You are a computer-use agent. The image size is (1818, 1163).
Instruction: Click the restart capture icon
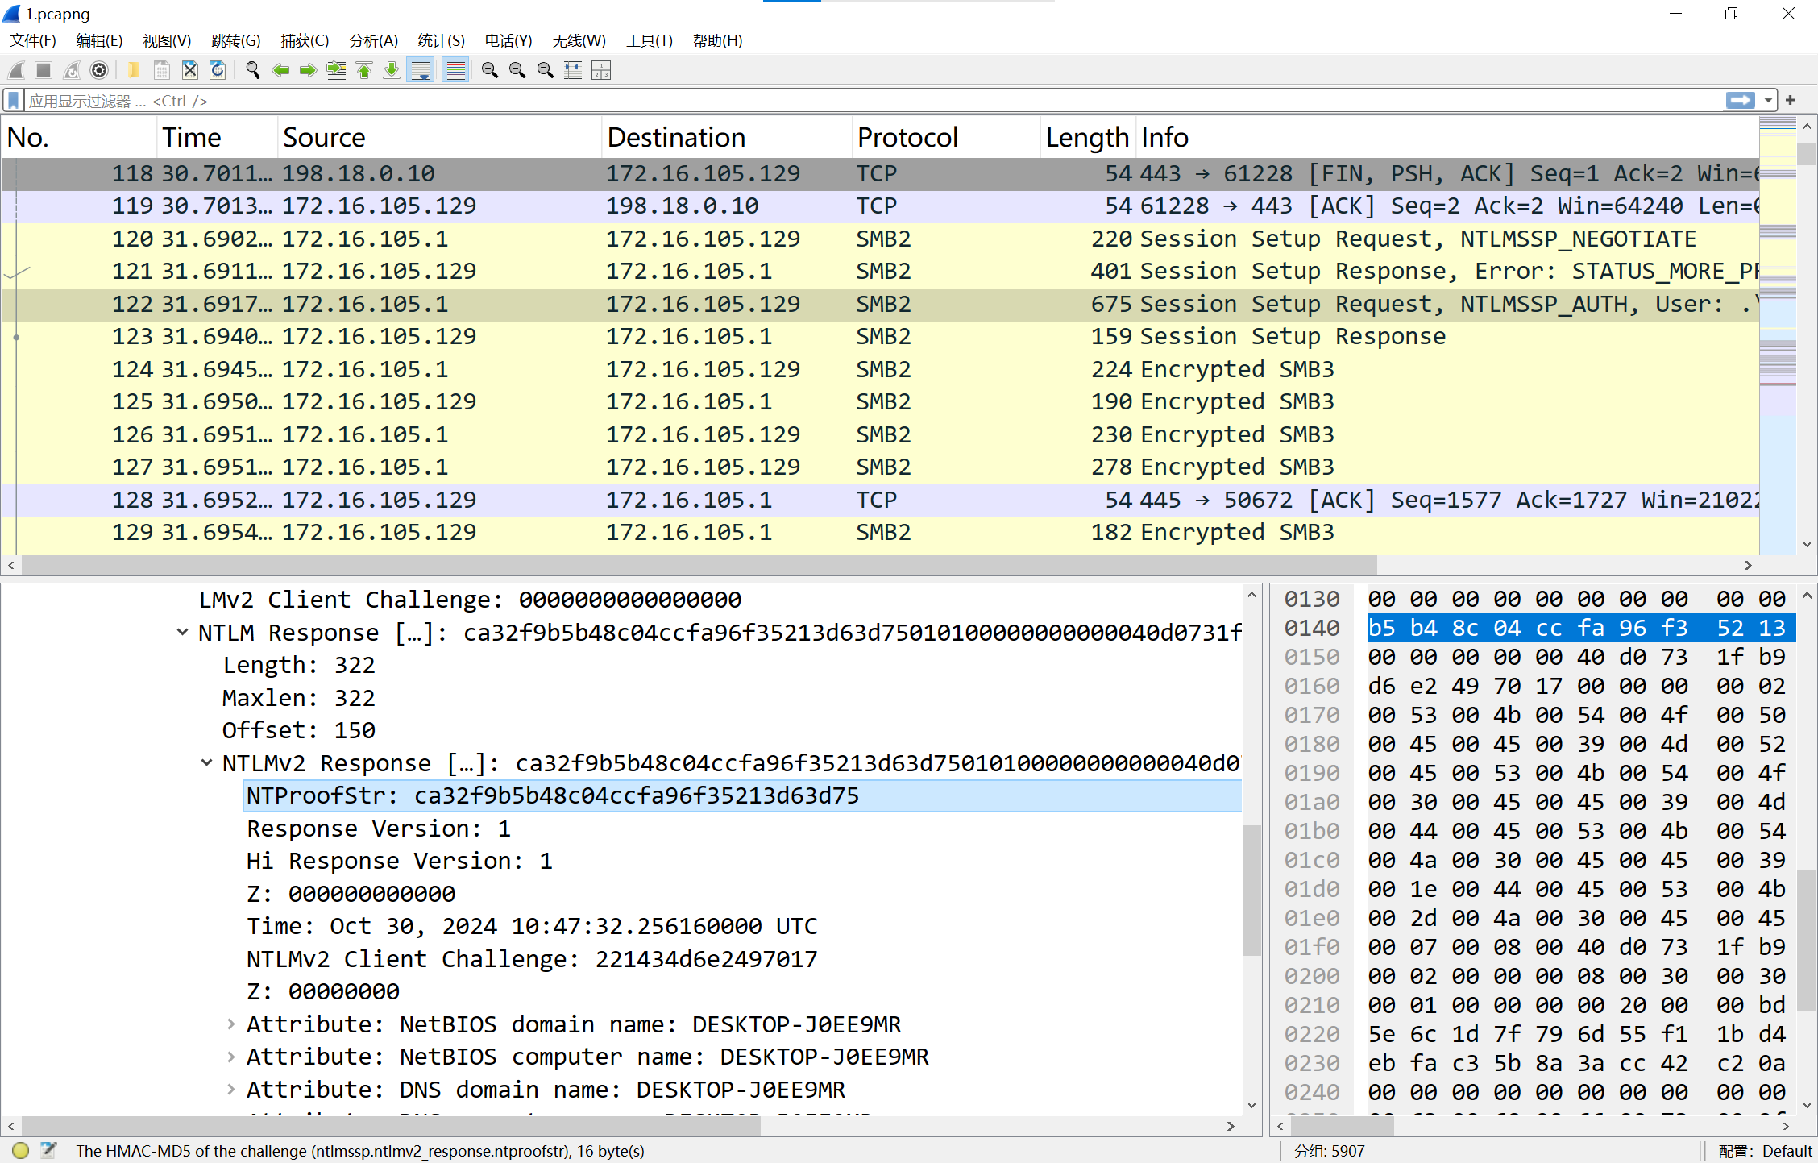point(72,71)
